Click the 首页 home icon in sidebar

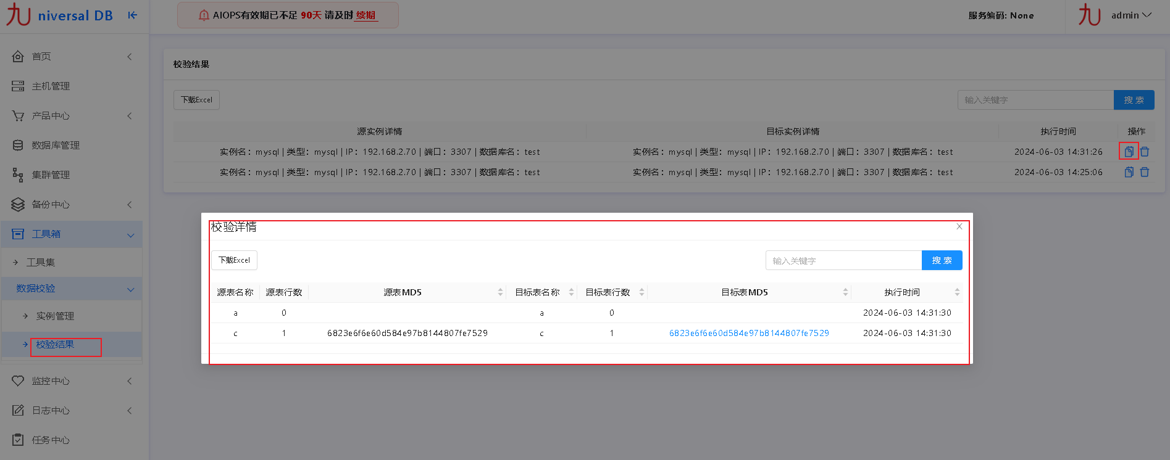click(x=18, y=57)
